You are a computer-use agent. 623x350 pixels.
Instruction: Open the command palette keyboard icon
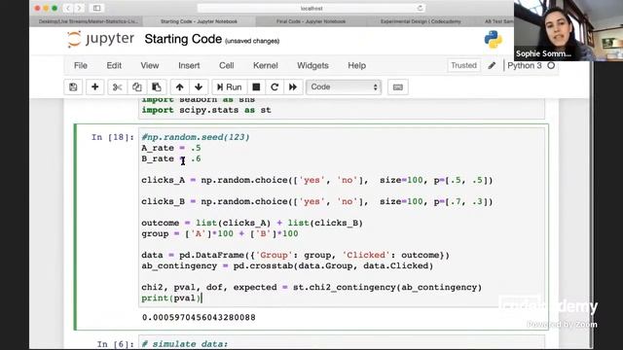click(398, 87)
